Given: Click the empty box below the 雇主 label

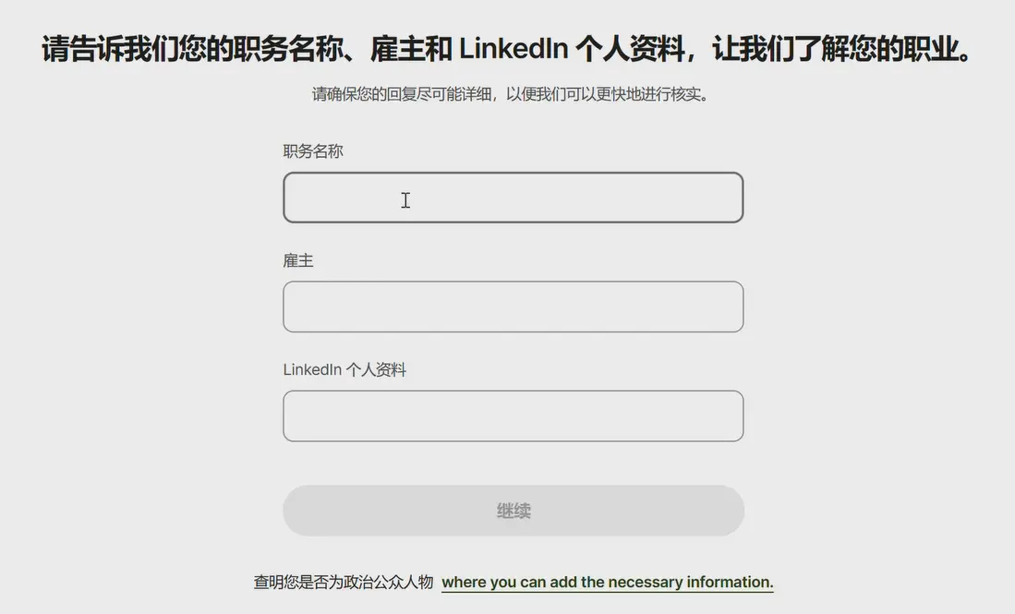Looking at the screenshot, I should [x=513, y=307].
